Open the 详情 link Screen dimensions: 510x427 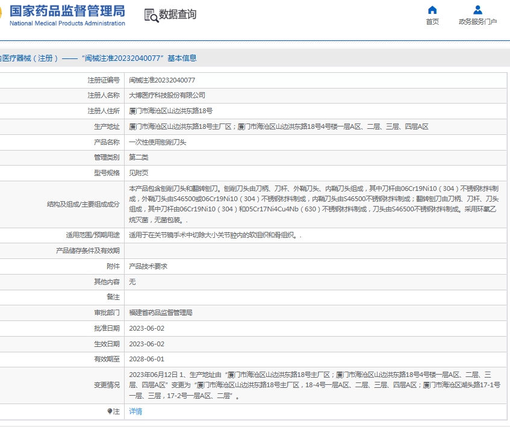[135, 411]
